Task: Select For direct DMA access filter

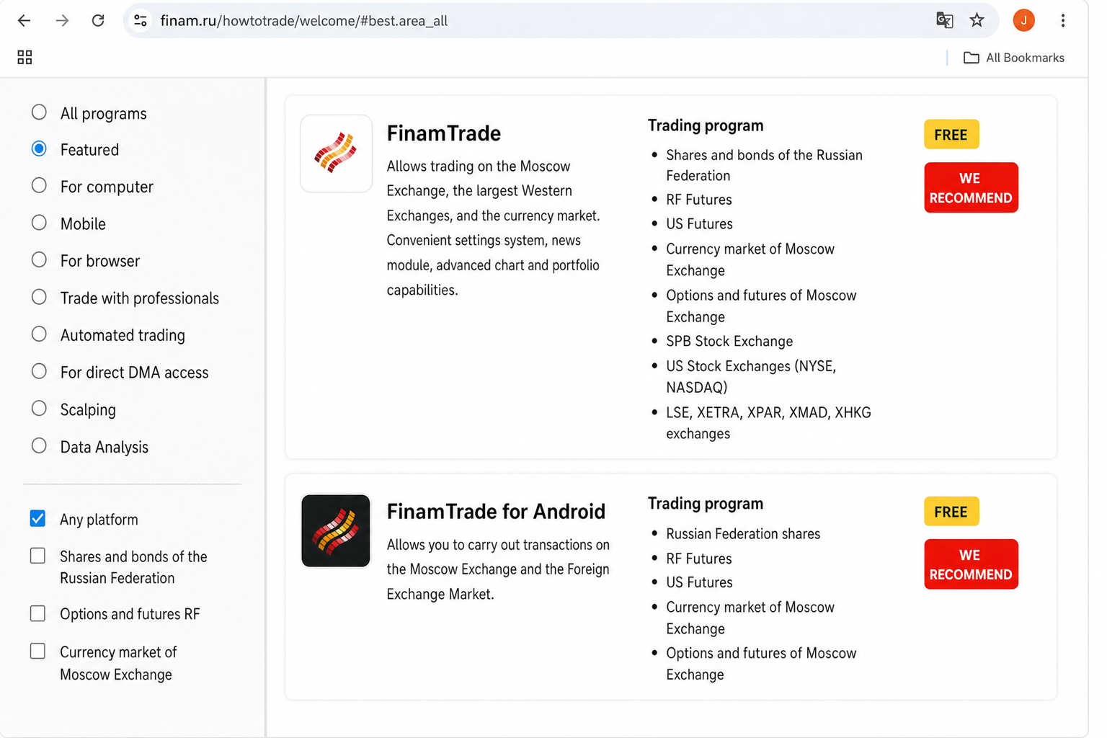Action: click(39, 372)
